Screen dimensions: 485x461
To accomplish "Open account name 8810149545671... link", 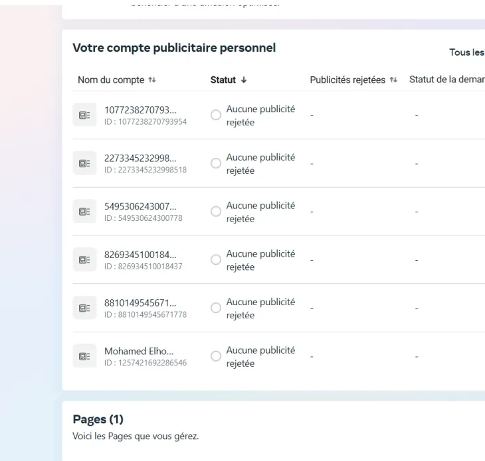I will [140, 302].
